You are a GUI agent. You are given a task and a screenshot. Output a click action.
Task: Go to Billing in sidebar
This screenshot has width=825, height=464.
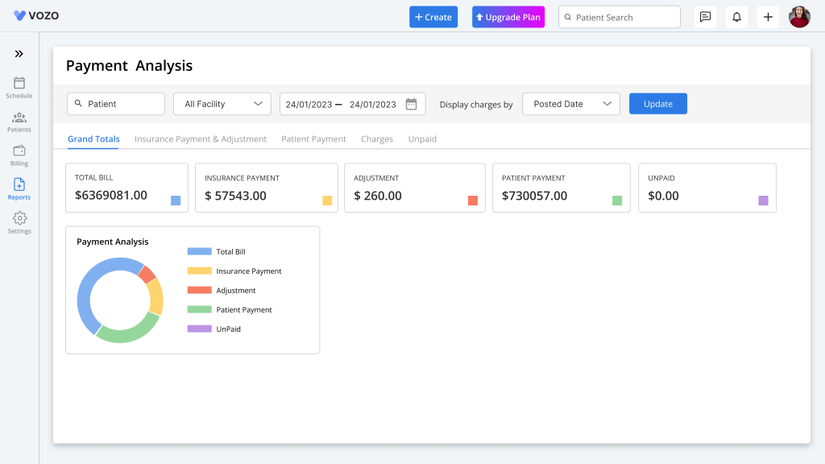click(19, 155)
